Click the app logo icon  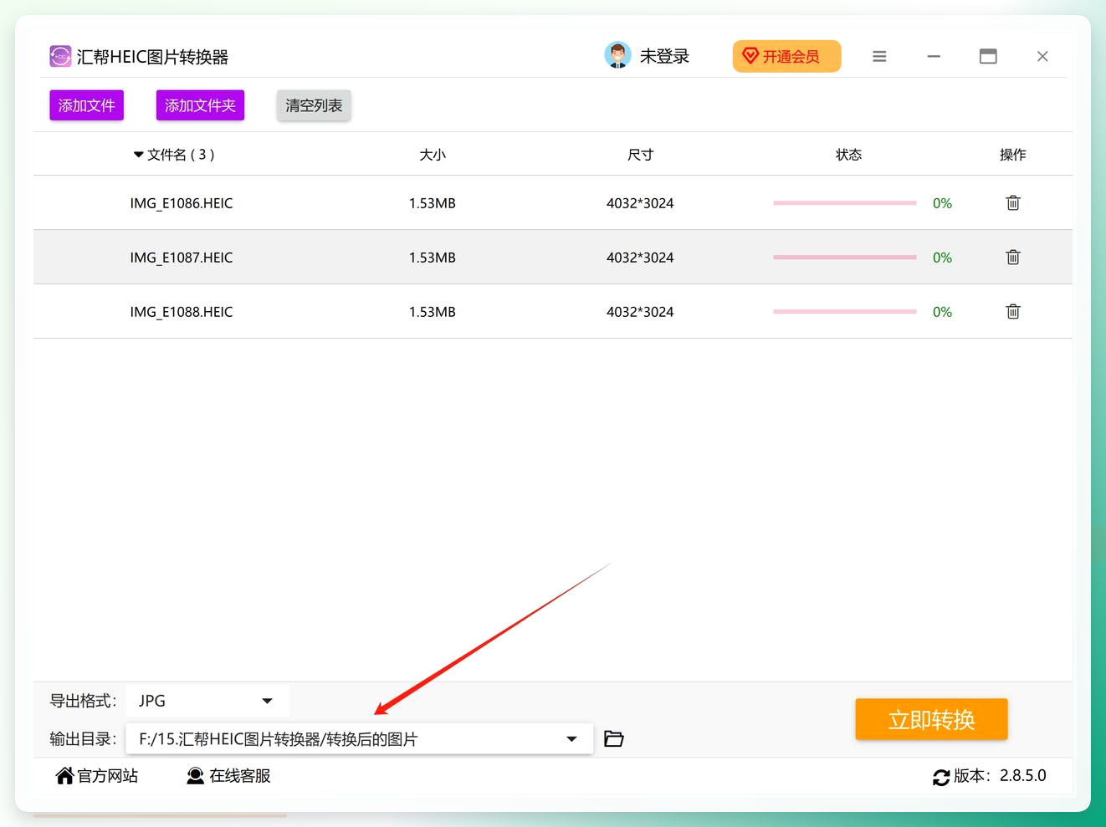click(60, 57)
